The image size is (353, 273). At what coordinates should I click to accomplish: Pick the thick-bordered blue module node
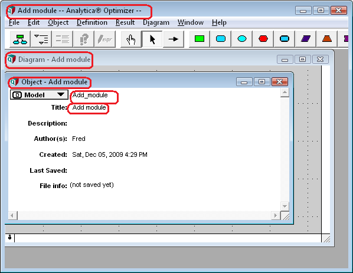[x=285, y=39]
